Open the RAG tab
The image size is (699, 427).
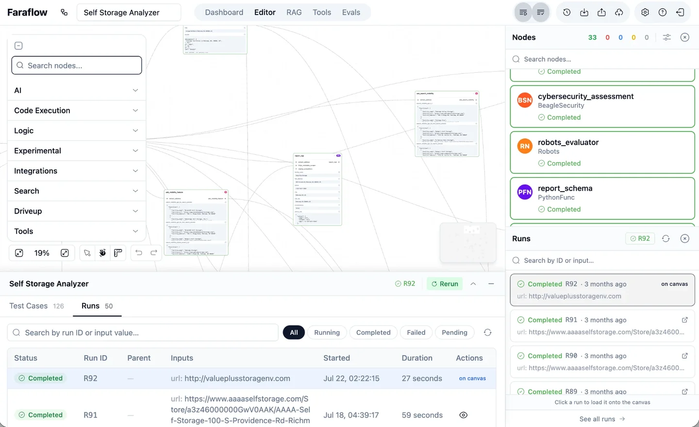294,13
